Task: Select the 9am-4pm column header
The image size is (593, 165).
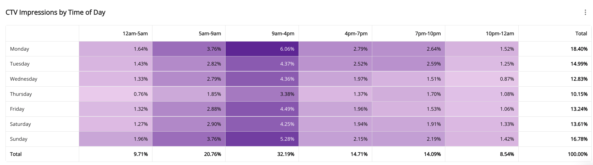Action: click(x=283, y=33)
